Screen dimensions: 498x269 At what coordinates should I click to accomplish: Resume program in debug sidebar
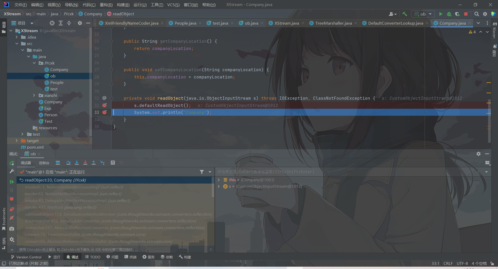(12, 182)
